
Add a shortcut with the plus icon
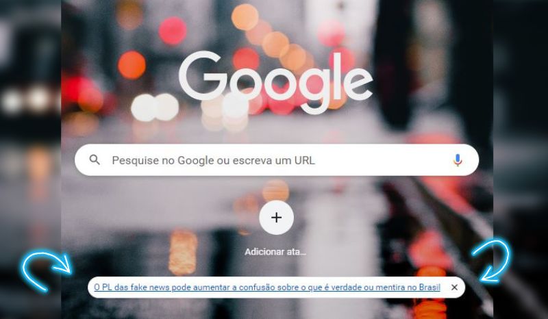pos(277,218)
